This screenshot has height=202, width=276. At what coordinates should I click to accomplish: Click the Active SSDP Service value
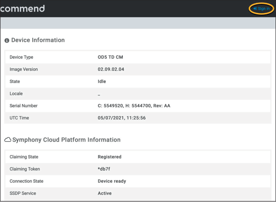click(x=105, y=193)
